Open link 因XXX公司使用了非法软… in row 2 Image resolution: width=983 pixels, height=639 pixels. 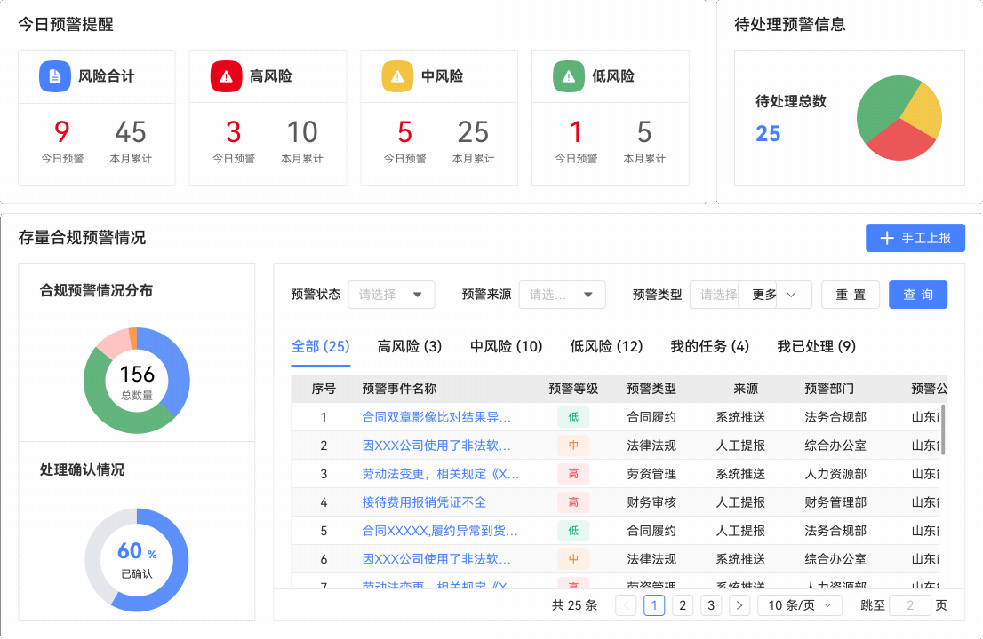click(x=436, y=445)
